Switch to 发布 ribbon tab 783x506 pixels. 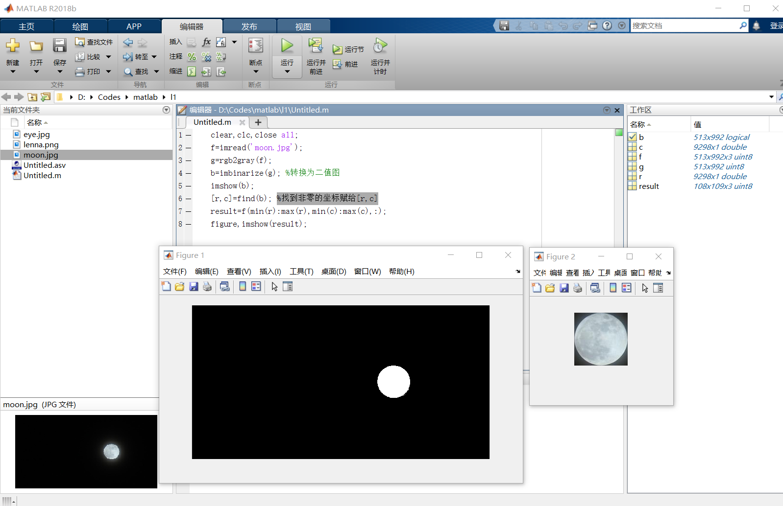[x=249, y=26]
